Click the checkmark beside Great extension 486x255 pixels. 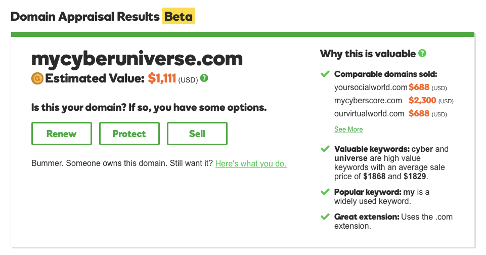[325, 217]
